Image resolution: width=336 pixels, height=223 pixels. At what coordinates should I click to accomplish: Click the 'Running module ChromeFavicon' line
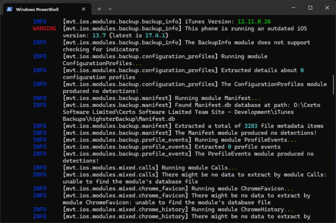click(240, 188)
